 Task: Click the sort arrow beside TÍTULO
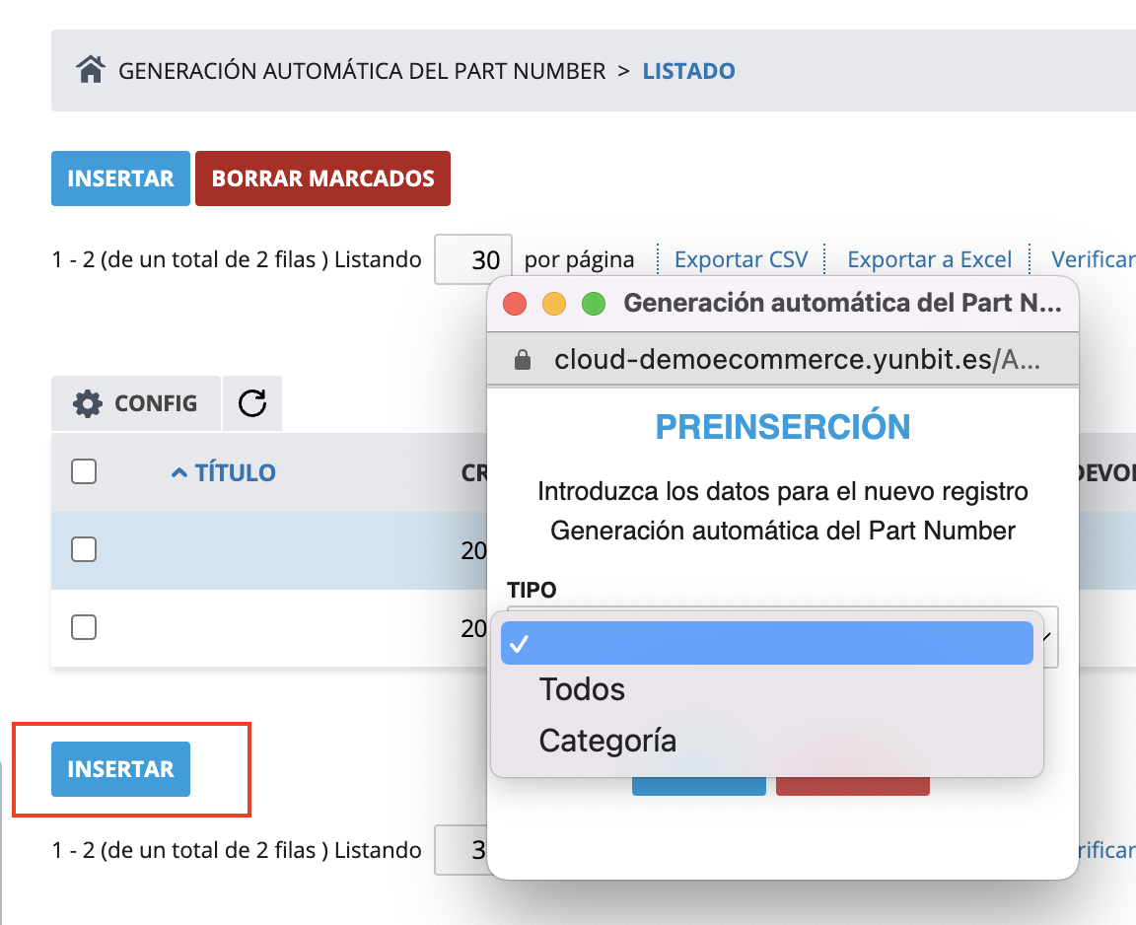coord(178,473)
